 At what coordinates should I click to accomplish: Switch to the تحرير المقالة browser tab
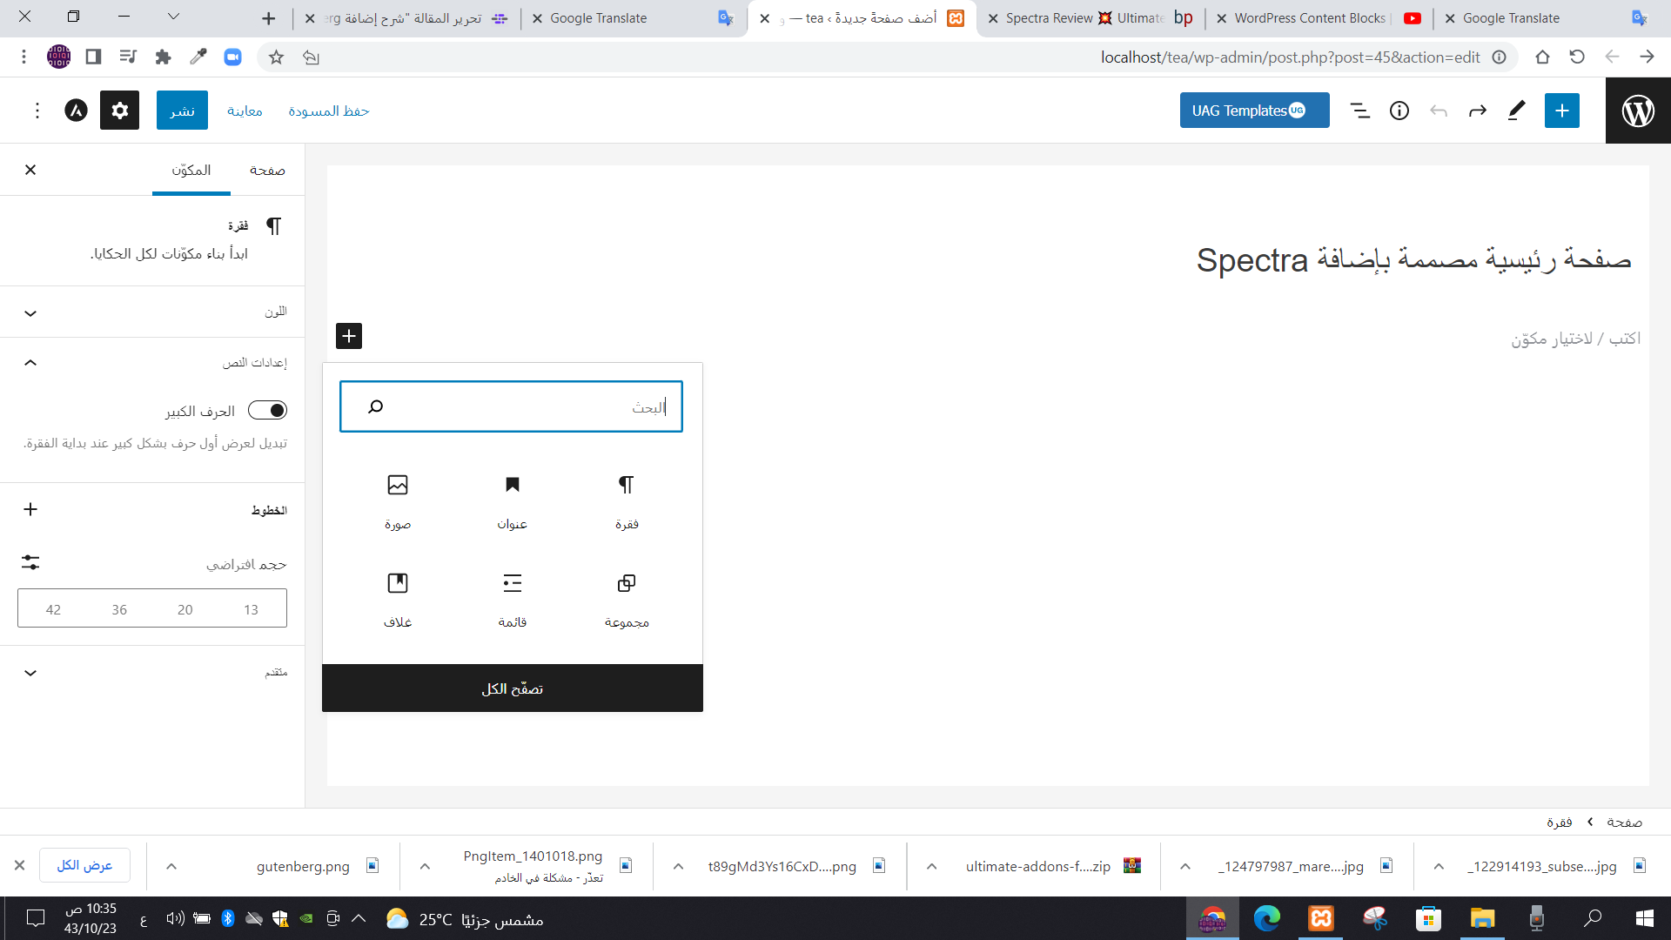click(x=407, y=18)
